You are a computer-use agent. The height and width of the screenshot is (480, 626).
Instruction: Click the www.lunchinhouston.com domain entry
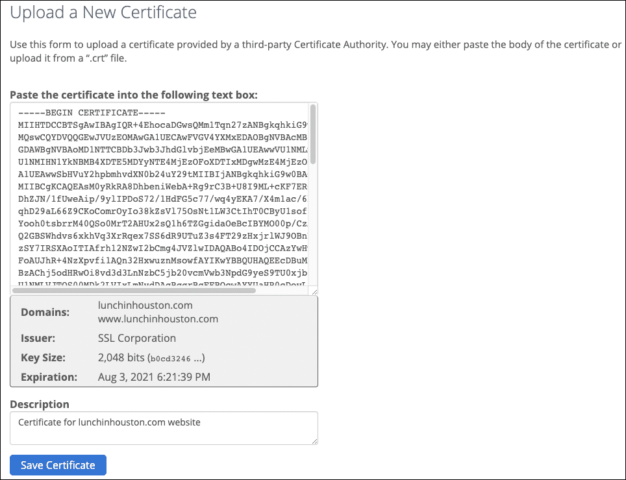[x=158, y=318]
